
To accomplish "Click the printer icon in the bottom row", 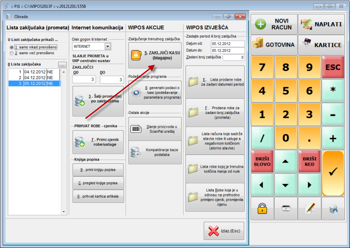I will point(286,208).
